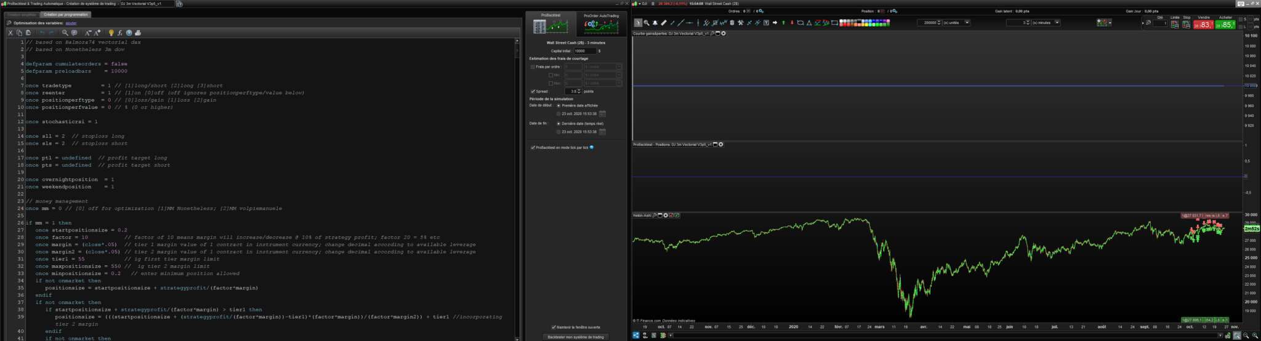The height and width of the screenshot is (341, 1261).
Task: Click the red Vendre price button
Action: click(x=1203, y=25)
